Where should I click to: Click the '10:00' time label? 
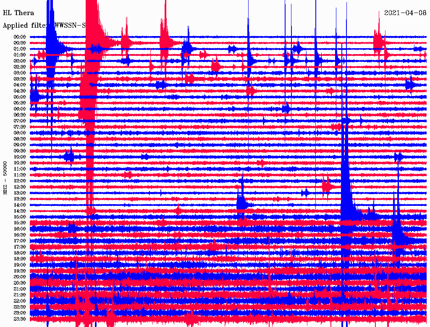(20, 157)
